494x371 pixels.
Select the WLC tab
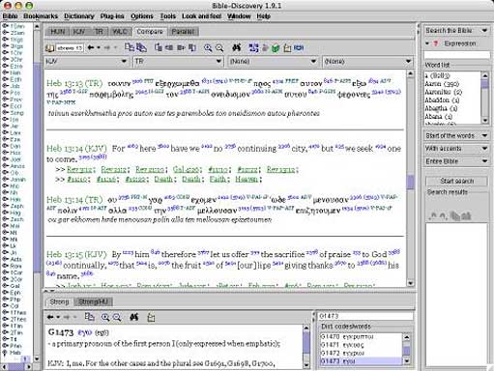coord(120,32)
